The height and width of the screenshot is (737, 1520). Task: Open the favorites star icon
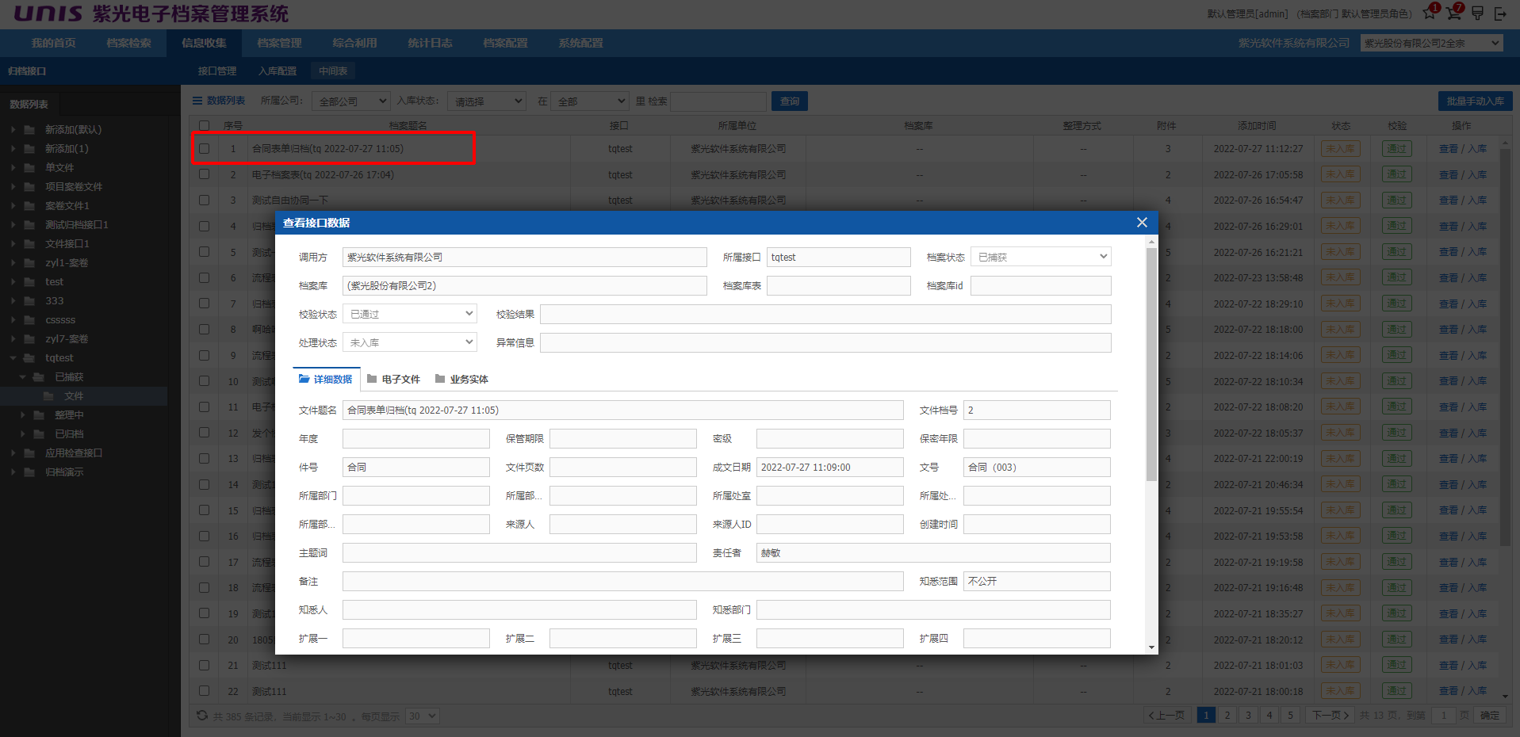click(x=1429, y=13)
